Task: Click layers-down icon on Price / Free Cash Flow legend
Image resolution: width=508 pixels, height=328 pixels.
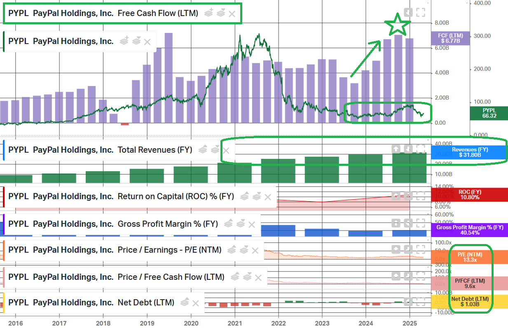Action: 247,277
